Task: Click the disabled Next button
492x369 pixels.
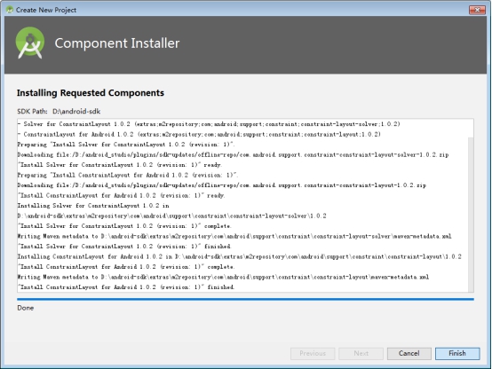Action: (x=361, y=353)
